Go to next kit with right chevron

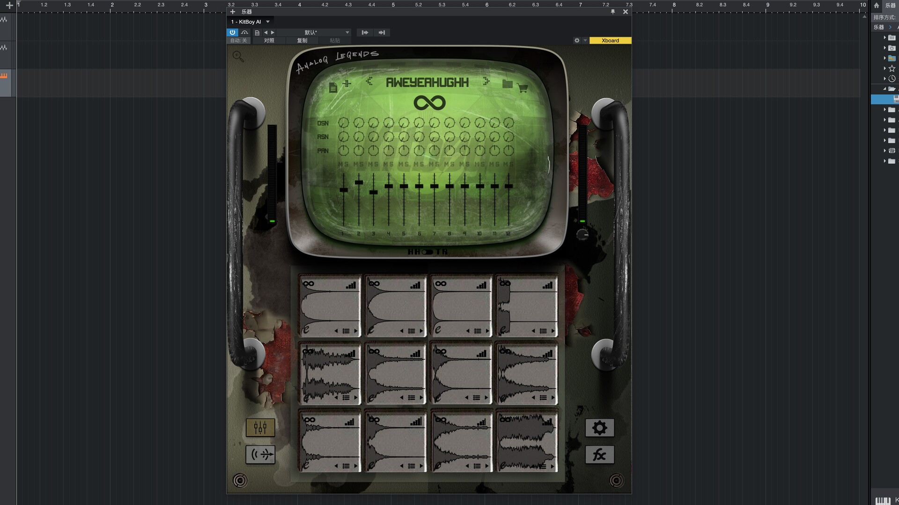tap(486, 81)
